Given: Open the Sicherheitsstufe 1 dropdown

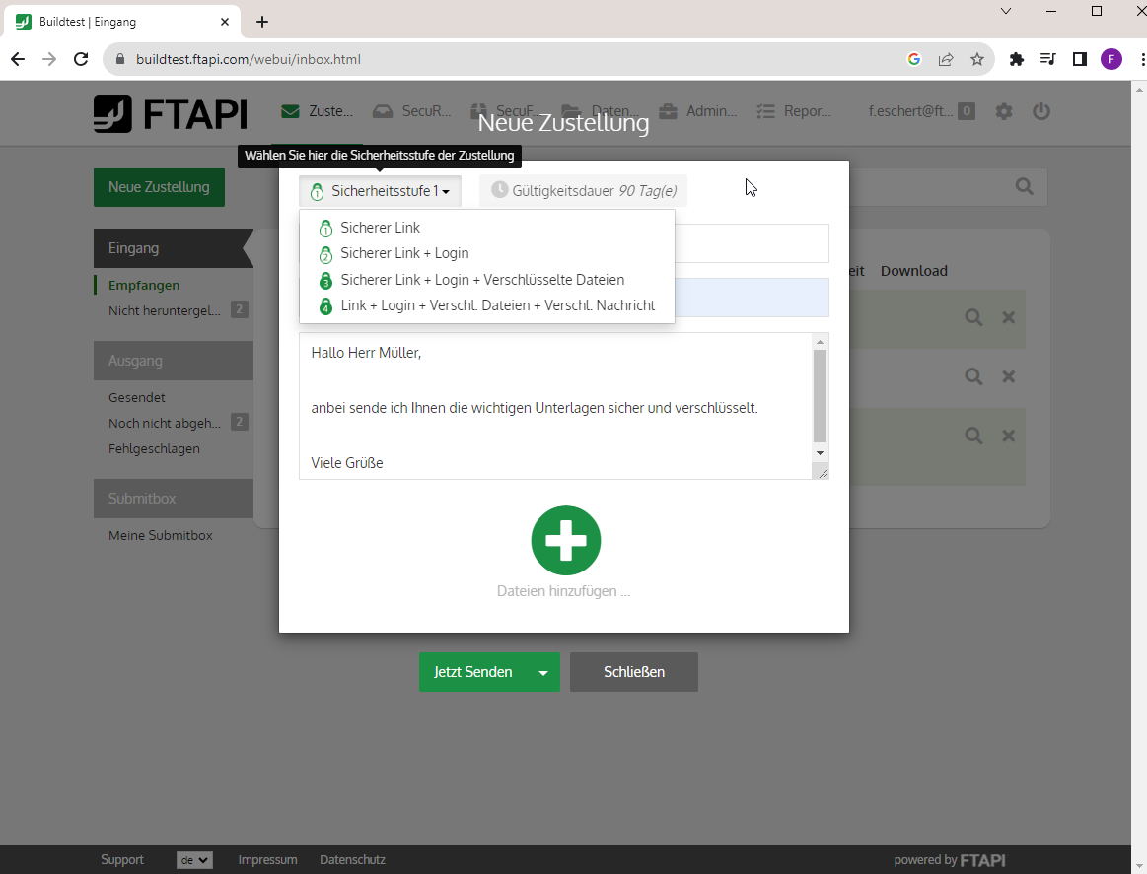Looking at the screenshot, I should (x=380, y=191).
